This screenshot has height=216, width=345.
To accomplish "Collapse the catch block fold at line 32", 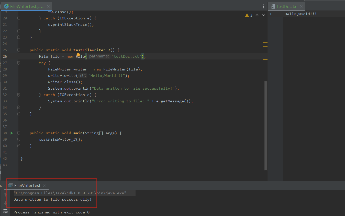I will coord(19,95).
